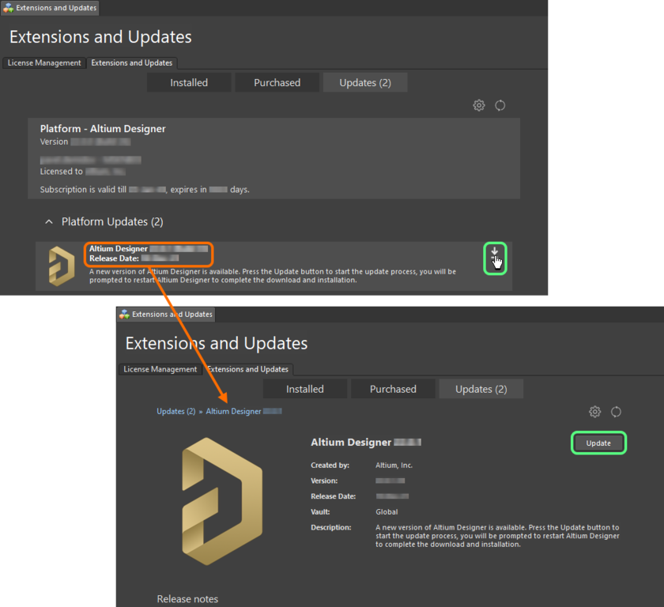
Task: Click the Release notes heading
Action: 187,598
